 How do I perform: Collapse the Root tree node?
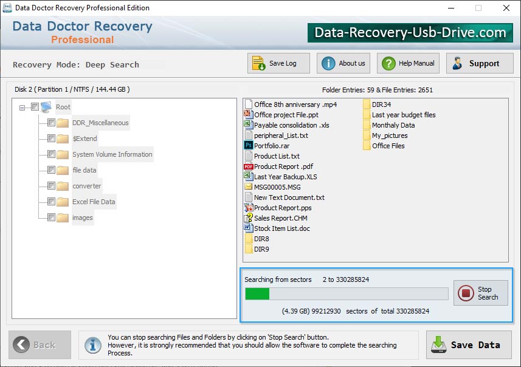[22, 108]
